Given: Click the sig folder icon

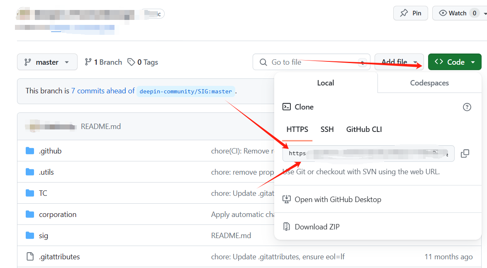Looking at the screenshot, I should (x=30, y=235).
